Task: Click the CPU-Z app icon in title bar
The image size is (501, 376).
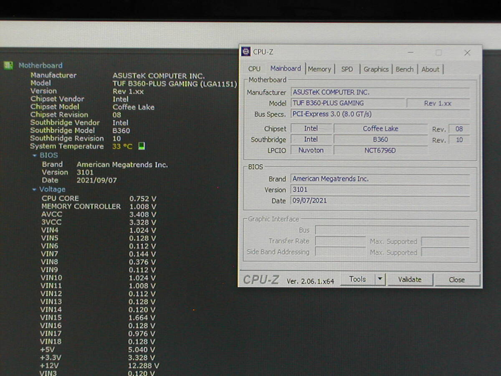Action: (x=246, y=52)
